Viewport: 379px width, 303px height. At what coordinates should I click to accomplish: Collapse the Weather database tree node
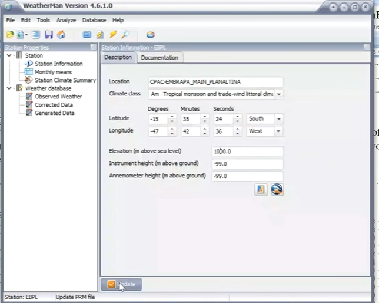[9, 88]
